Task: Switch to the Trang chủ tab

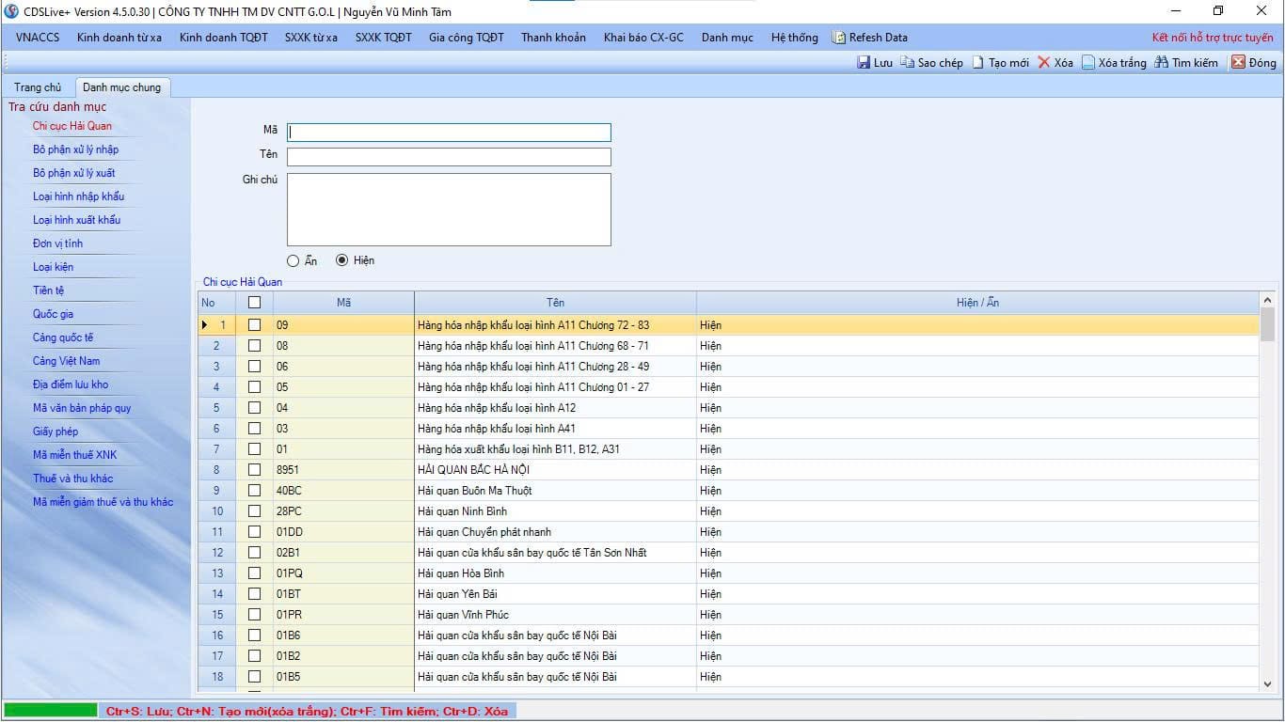Action: (x=38, y=87)
